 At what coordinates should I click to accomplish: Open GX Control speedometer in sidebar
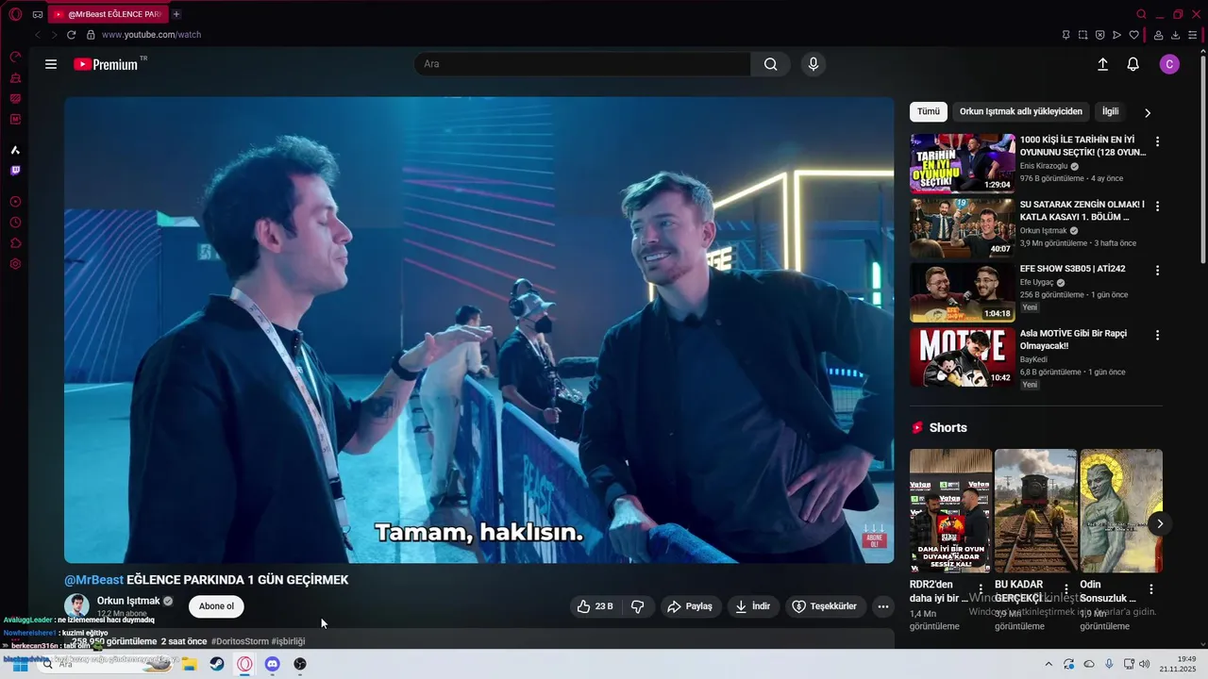coord(15,57)
